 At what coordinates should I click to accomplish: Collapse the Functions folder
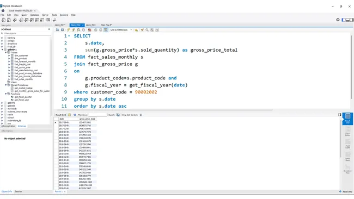pos(6,94)
